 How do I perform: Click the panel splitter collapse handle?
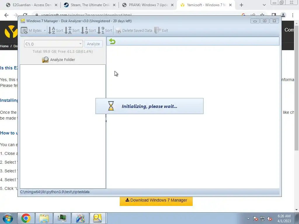point(106,118)
